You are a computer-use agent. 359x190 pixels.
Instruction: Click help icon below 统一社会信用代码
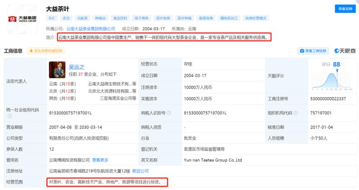10,116
